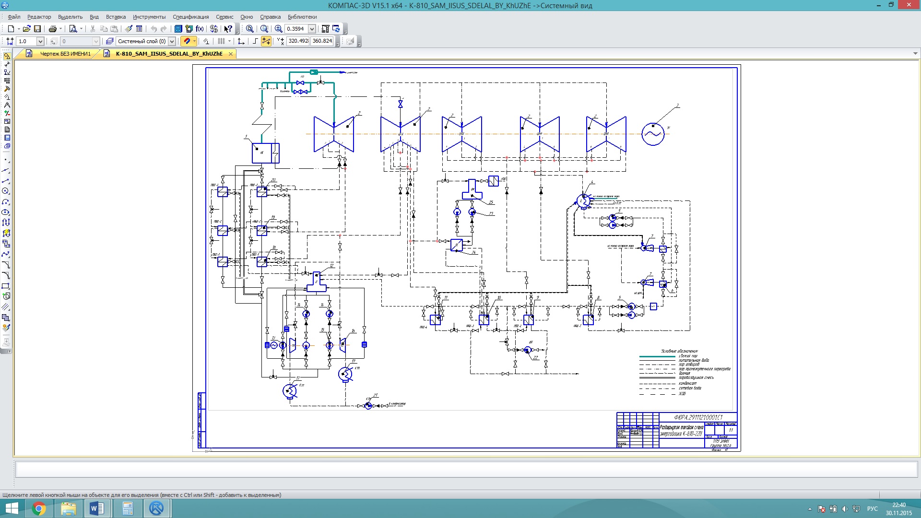The image size is (921, 518).
Task: Open a file with the folder icon
Action: (x=27, y=29)
